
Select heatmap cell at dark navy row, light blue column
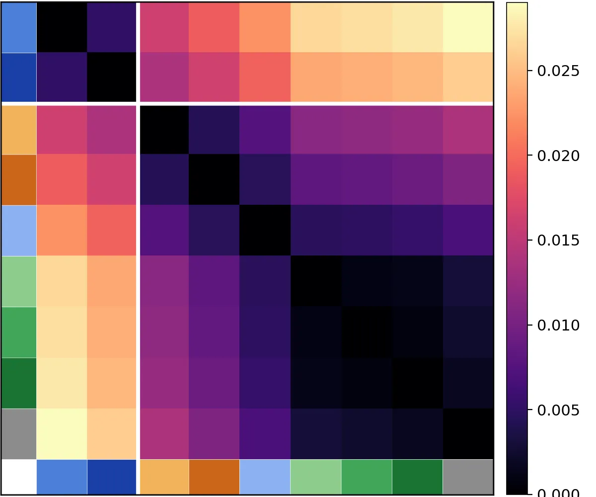click(x=265, y=78)
